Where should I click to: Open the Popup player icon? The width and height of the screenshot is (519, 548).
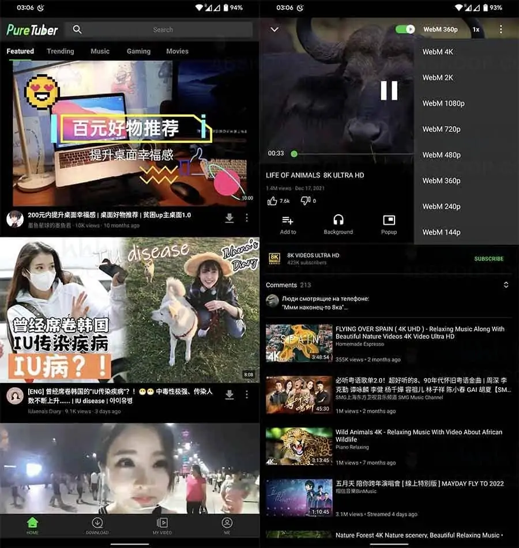389,221
